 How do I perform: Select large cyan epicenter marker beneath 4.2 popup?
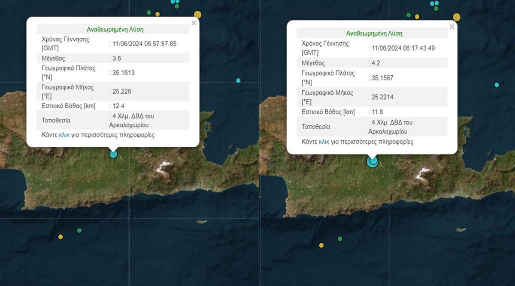pyautogui.click(x=372, y=161)
